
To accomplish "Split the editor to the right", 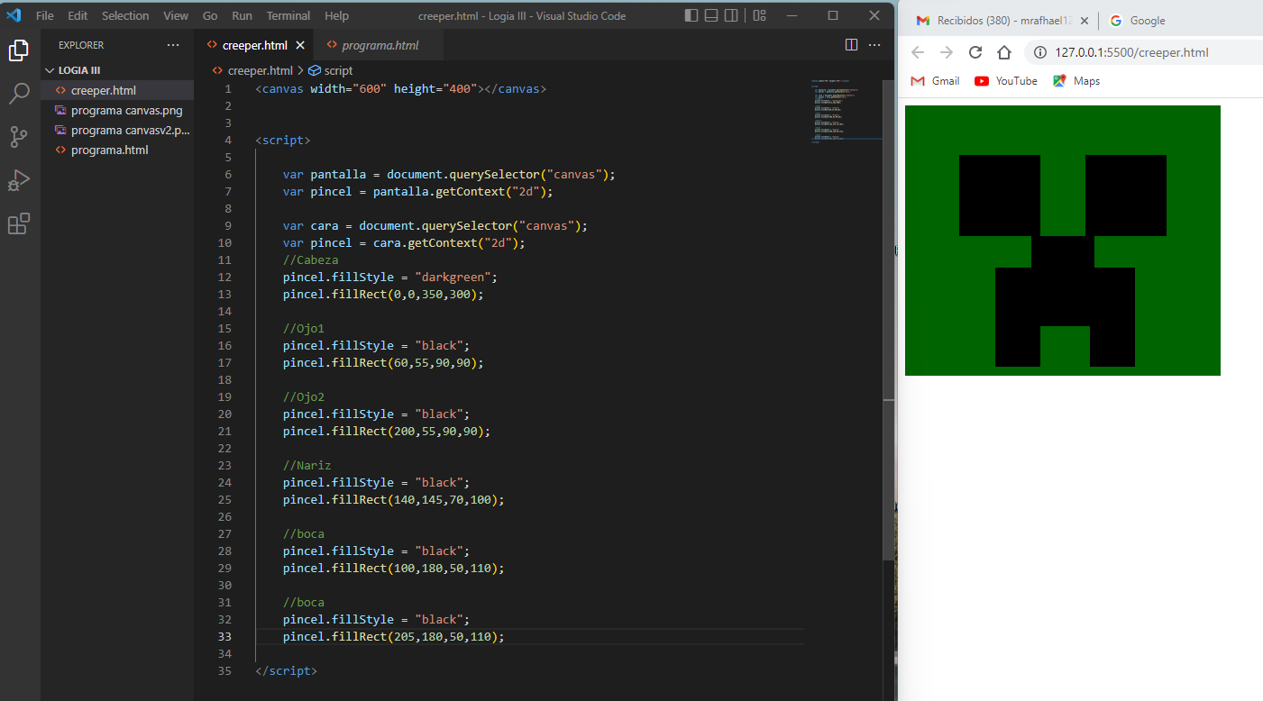I will pyautogui.click(x=851, y=45).
